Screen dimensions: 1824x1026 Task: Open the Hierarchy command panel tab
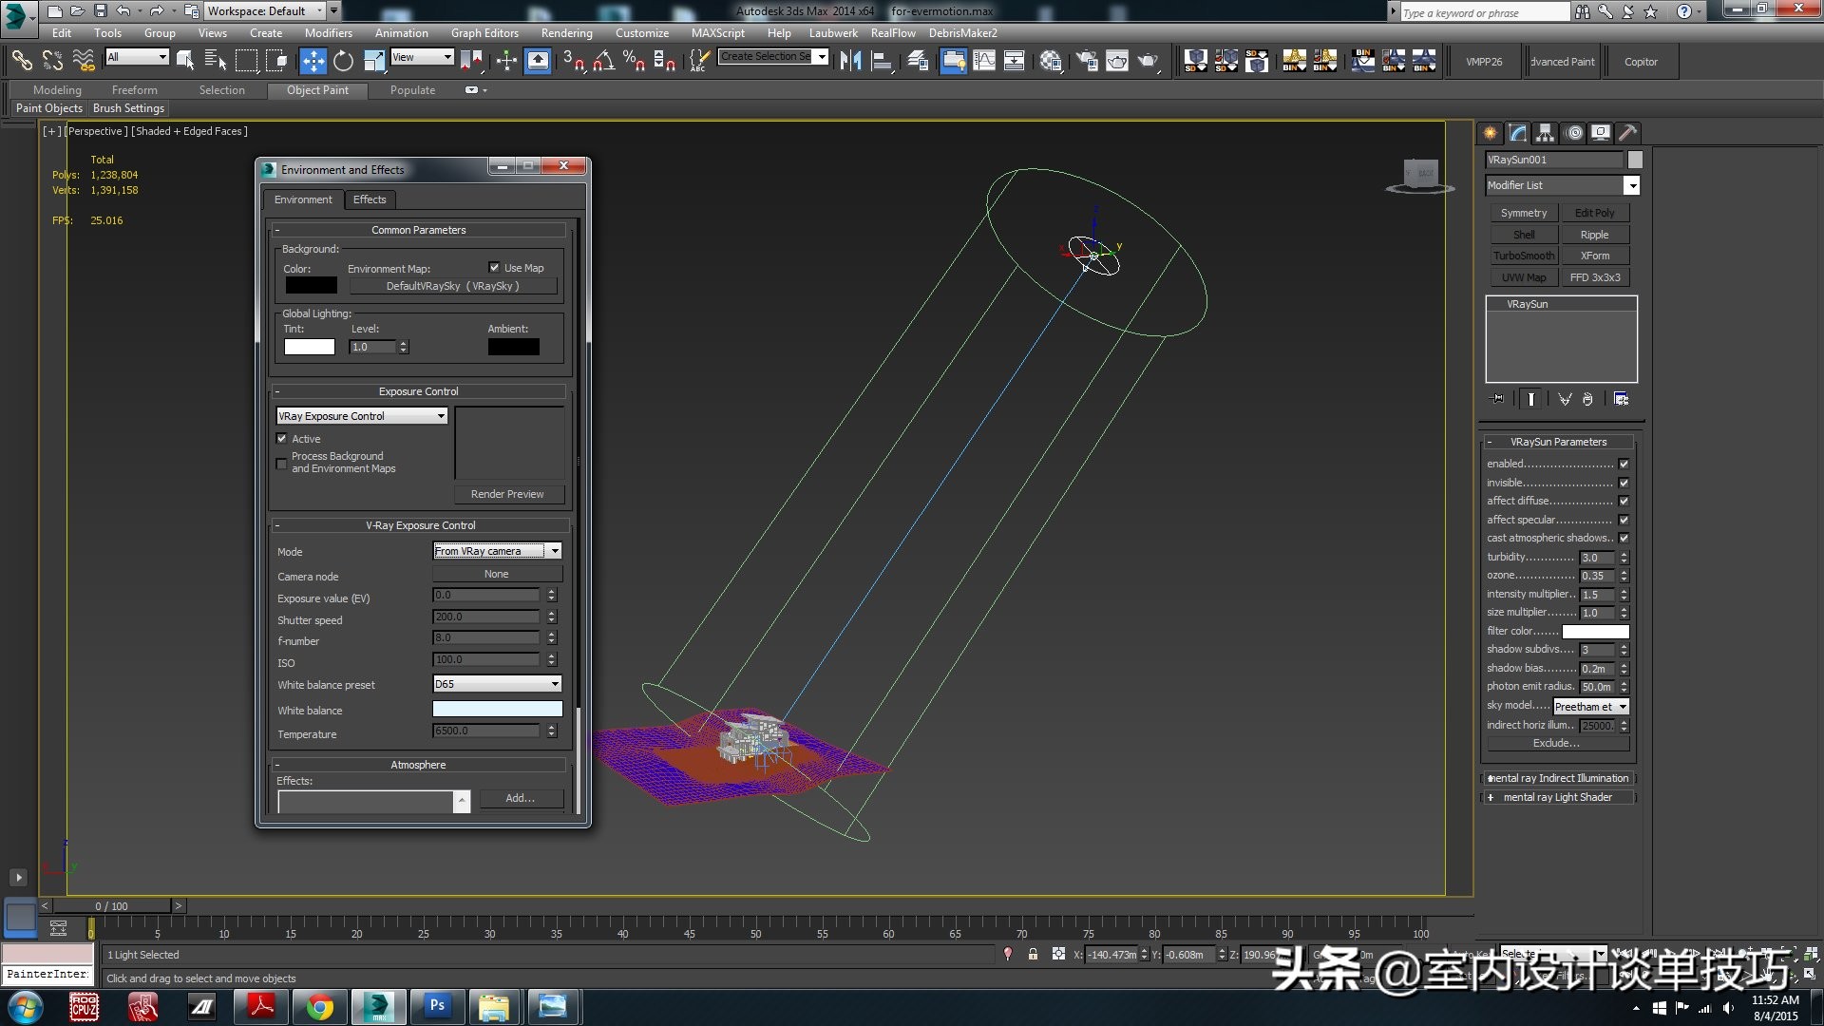1545,133
